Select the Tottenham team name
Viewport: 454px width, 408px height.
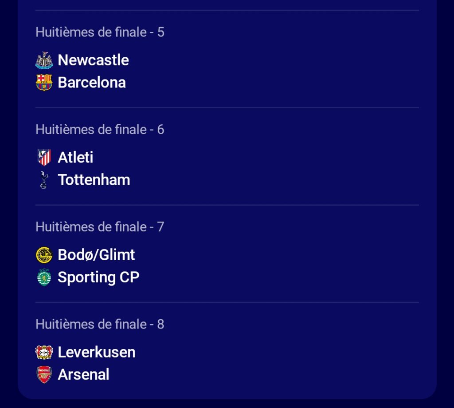[94, 180]
